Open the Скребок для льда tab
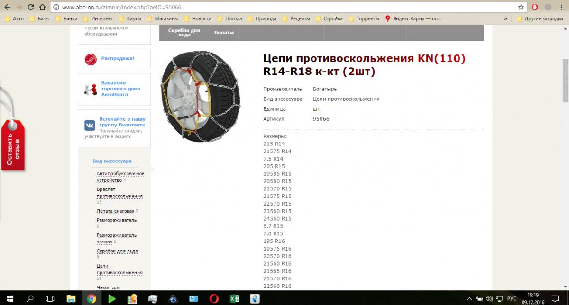Viewport: 569px width, 305px height. click(184, 33)
